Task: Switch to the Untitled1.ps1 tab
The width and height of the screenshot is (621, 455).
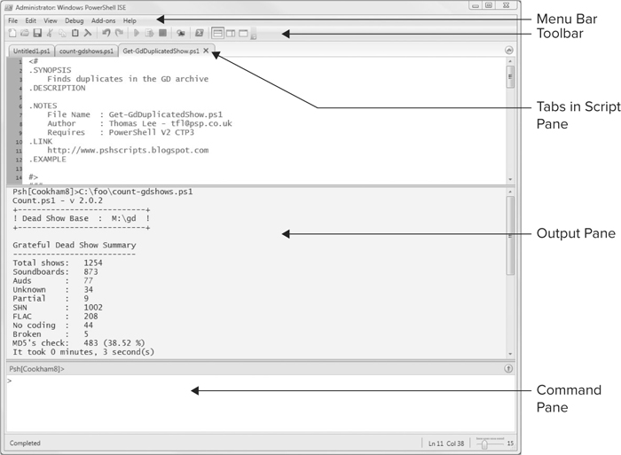Action: pyautogui.click(x=31, y=51)
